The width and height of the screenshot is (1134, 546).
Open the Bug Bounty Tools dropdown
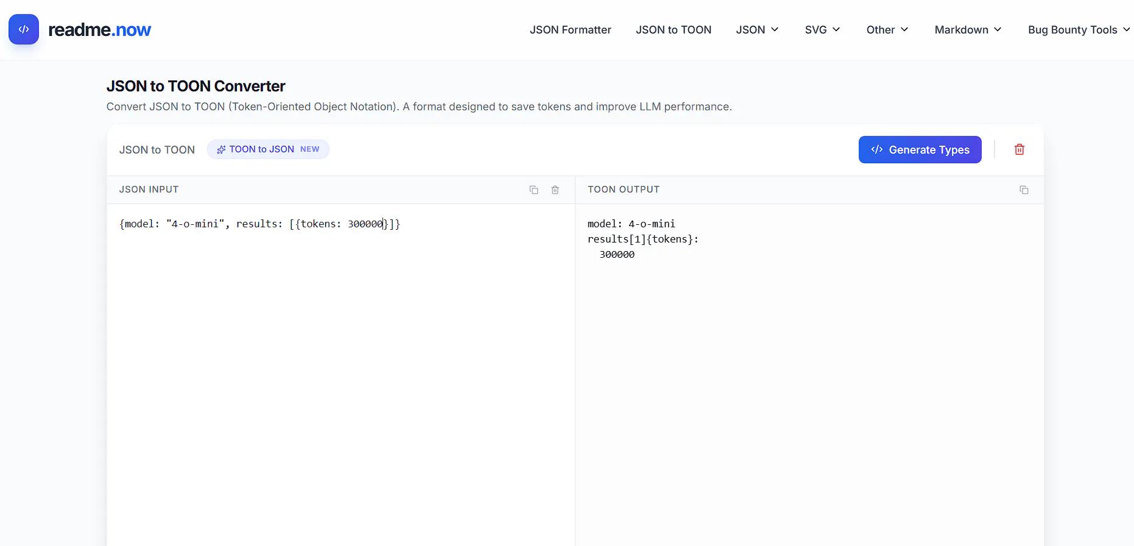[1079, 30]
